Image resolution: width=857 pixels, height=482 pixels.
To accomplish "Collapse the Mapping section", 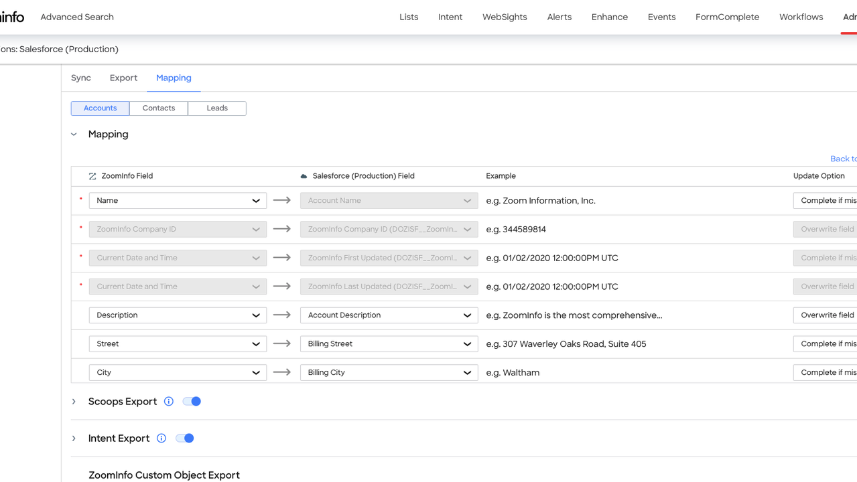I will [74, 135].
